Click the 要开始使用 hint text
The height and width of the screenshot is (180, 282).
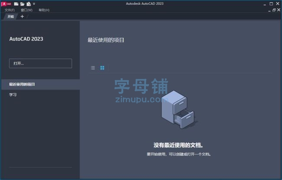(179, 154)
